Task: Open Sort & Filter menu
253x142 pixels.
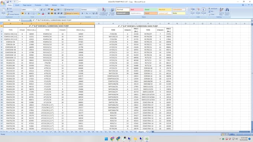Action: click(x=221, y=11)
